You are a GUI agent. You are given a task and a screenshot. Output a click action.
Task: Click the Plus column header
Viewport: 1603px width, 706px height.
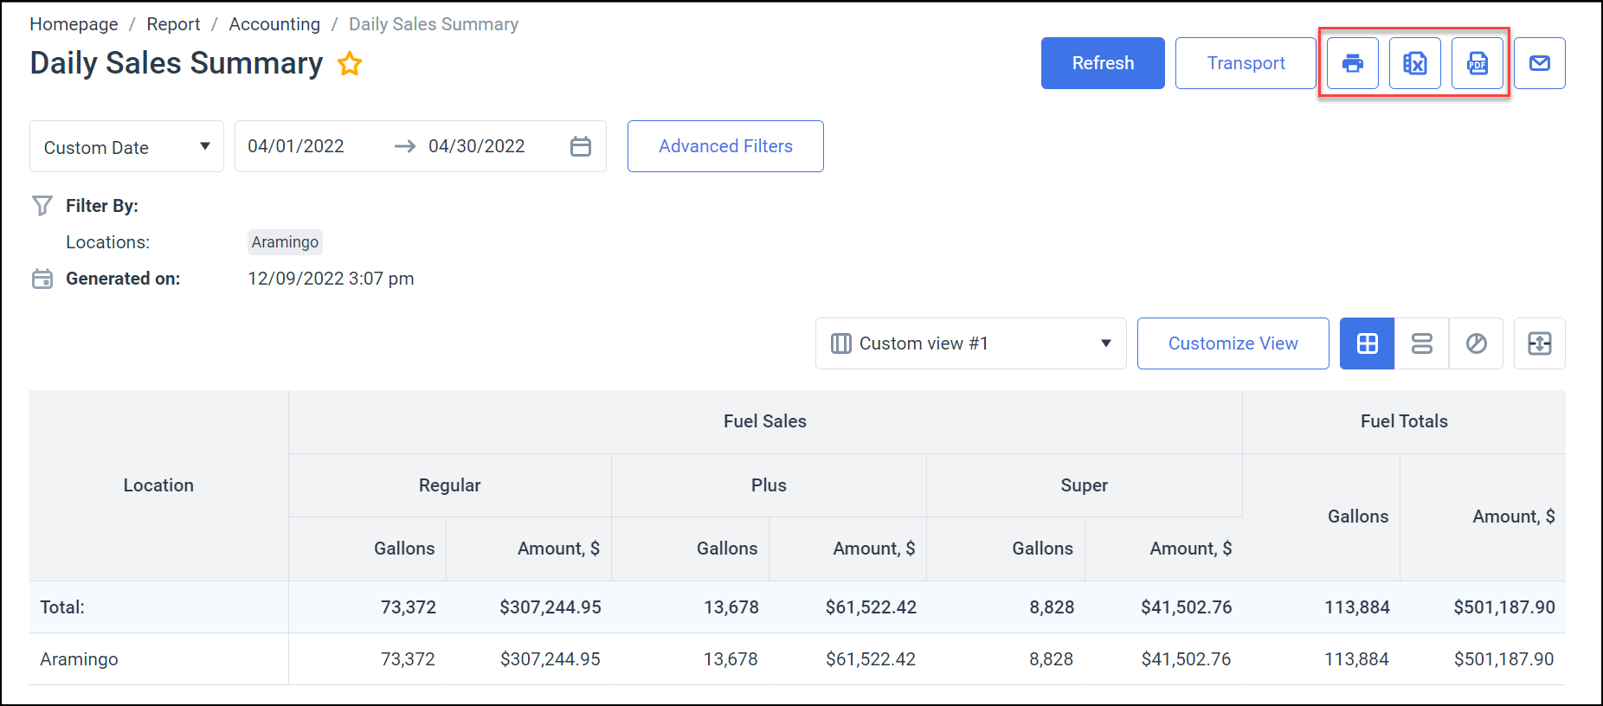769,485
